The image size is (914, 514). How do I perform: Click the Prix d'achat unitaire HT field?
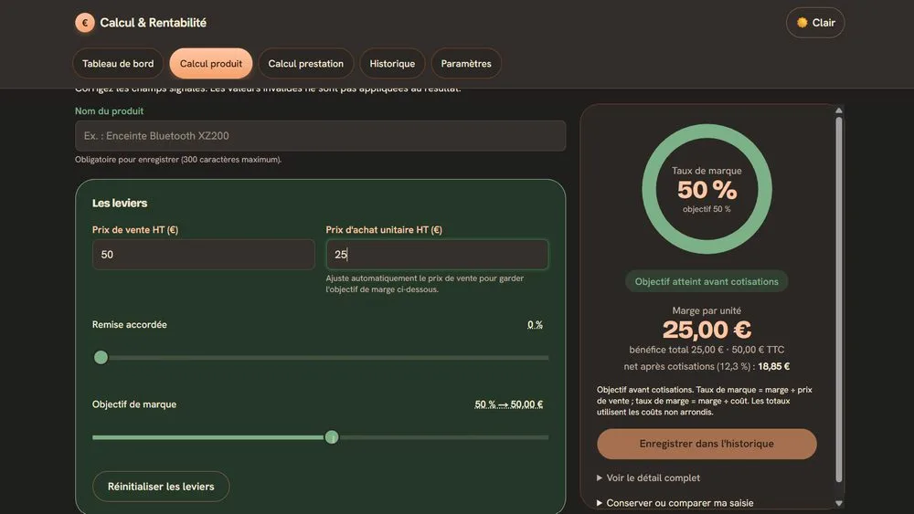[437, 255]
